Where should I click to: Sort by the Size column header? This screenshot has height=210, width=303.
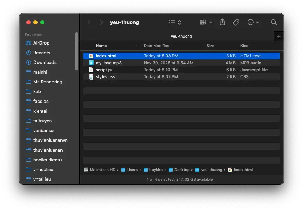211,46
